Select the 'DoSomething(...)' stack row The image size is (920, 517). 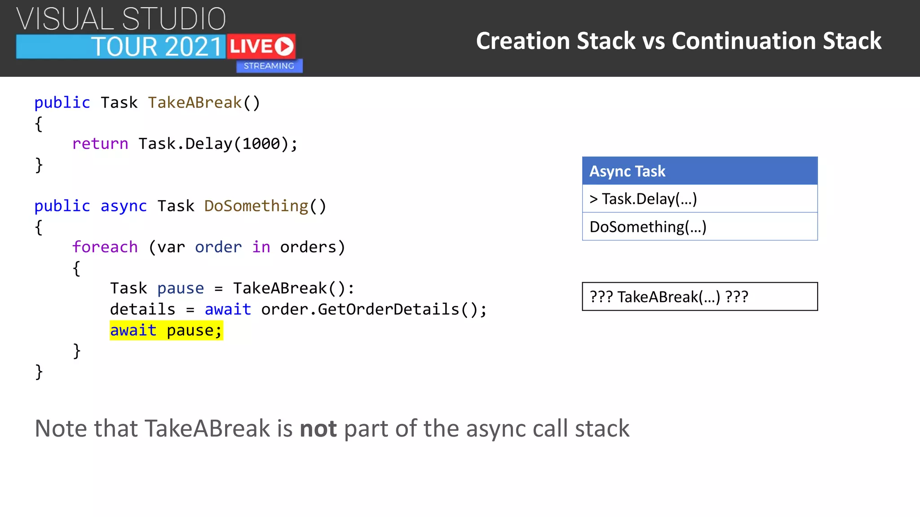(x=700, y=227)
